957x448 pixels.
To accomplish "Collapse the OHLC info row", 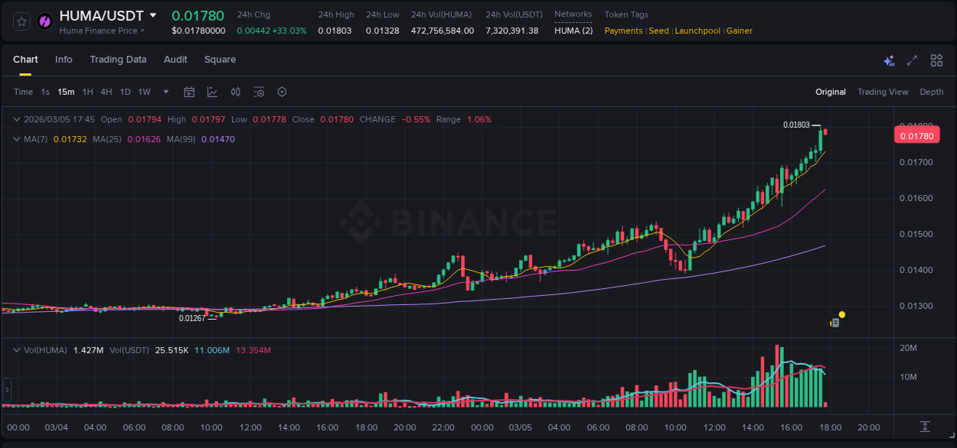I will [17, 119].
